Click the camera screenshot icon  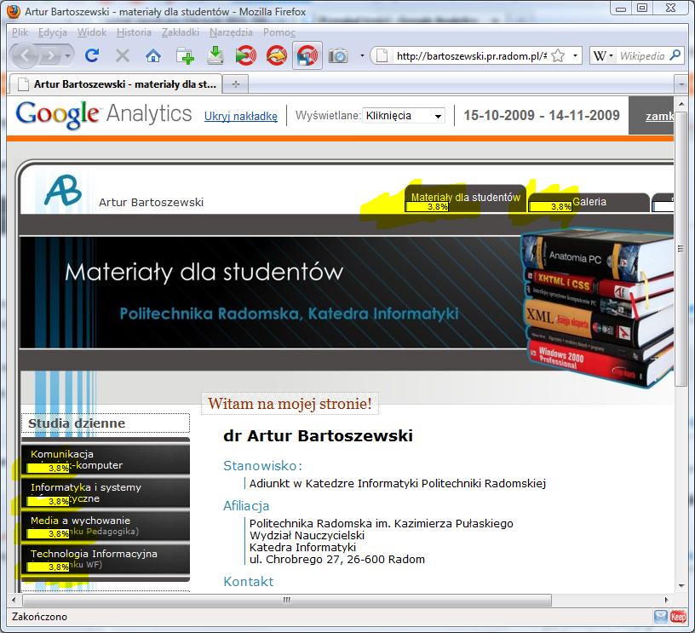(338, 56)
